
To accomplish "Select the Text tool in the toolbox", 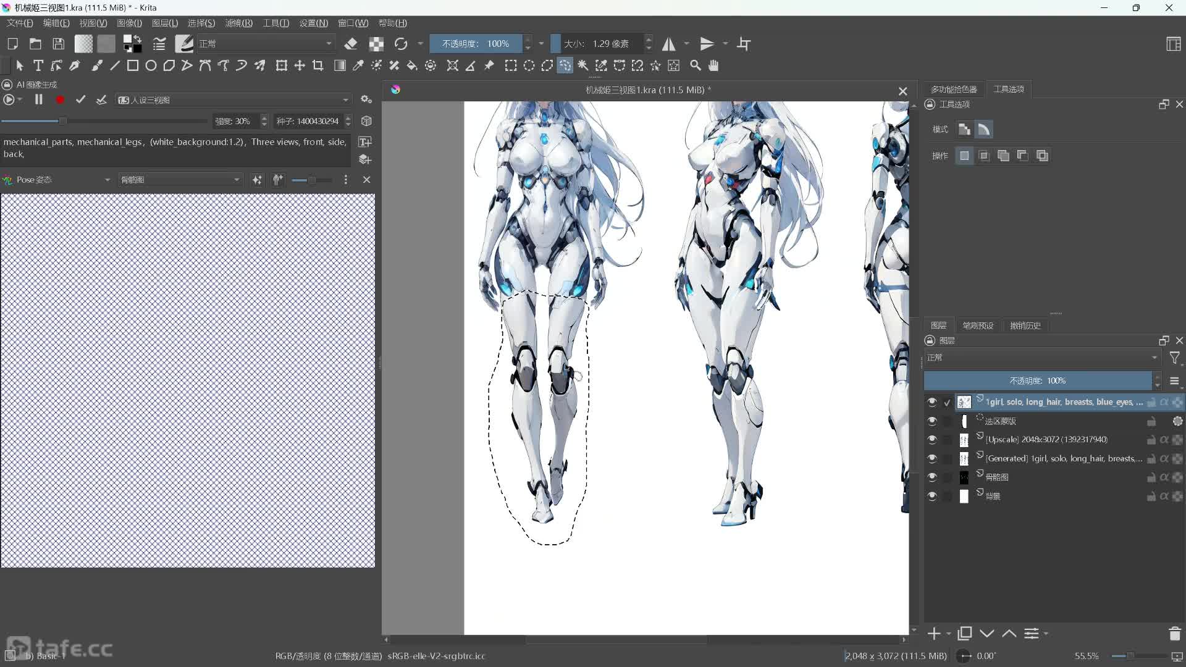I will [x=38, y=65].
